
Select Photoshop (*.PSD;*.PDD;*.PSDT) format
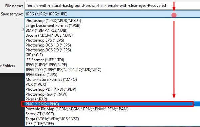112,21
